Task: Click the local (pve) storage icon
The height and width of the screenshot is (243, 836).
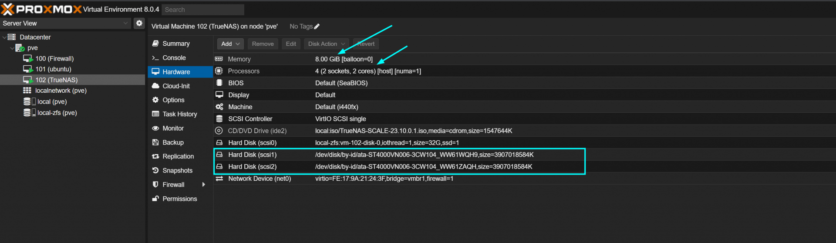Action: point(29,101)
